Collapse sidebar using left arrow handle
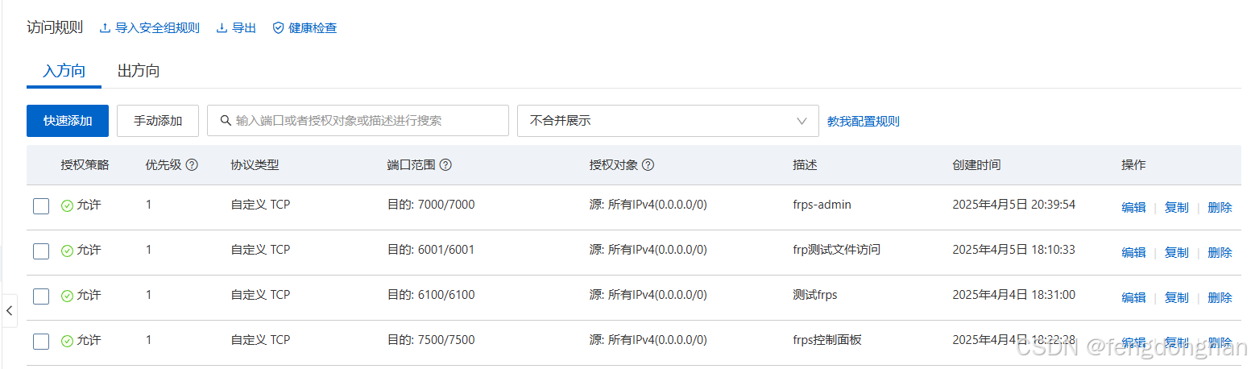 pos(9,310)
